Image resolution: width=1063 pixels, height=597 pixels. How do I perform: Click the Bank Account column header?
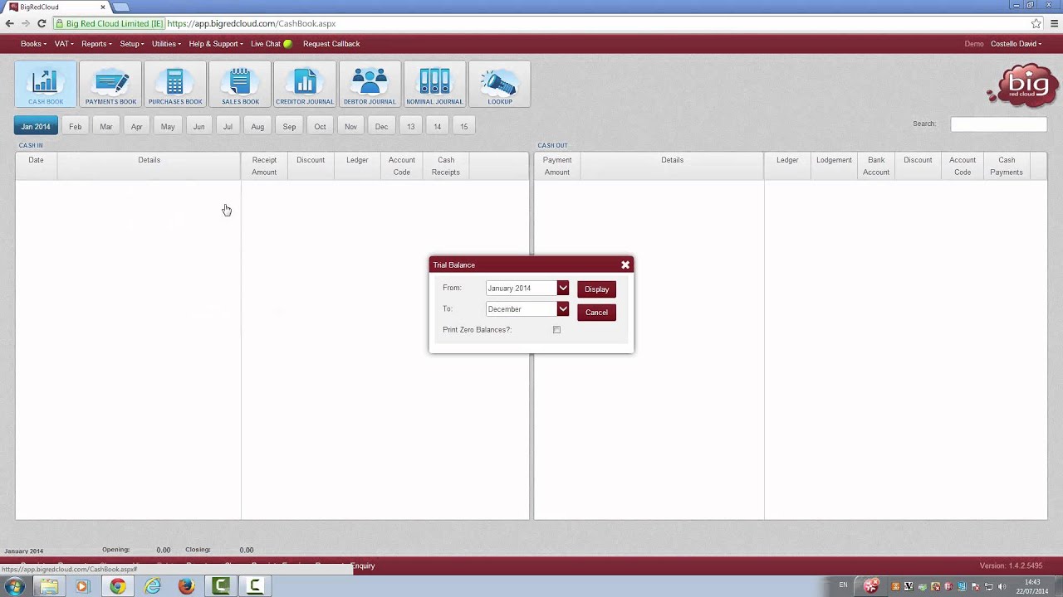pyautogui.click(x=876, y=166)
